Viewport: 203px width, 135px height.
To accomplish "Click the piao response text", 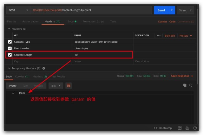I will coord(22,93).
